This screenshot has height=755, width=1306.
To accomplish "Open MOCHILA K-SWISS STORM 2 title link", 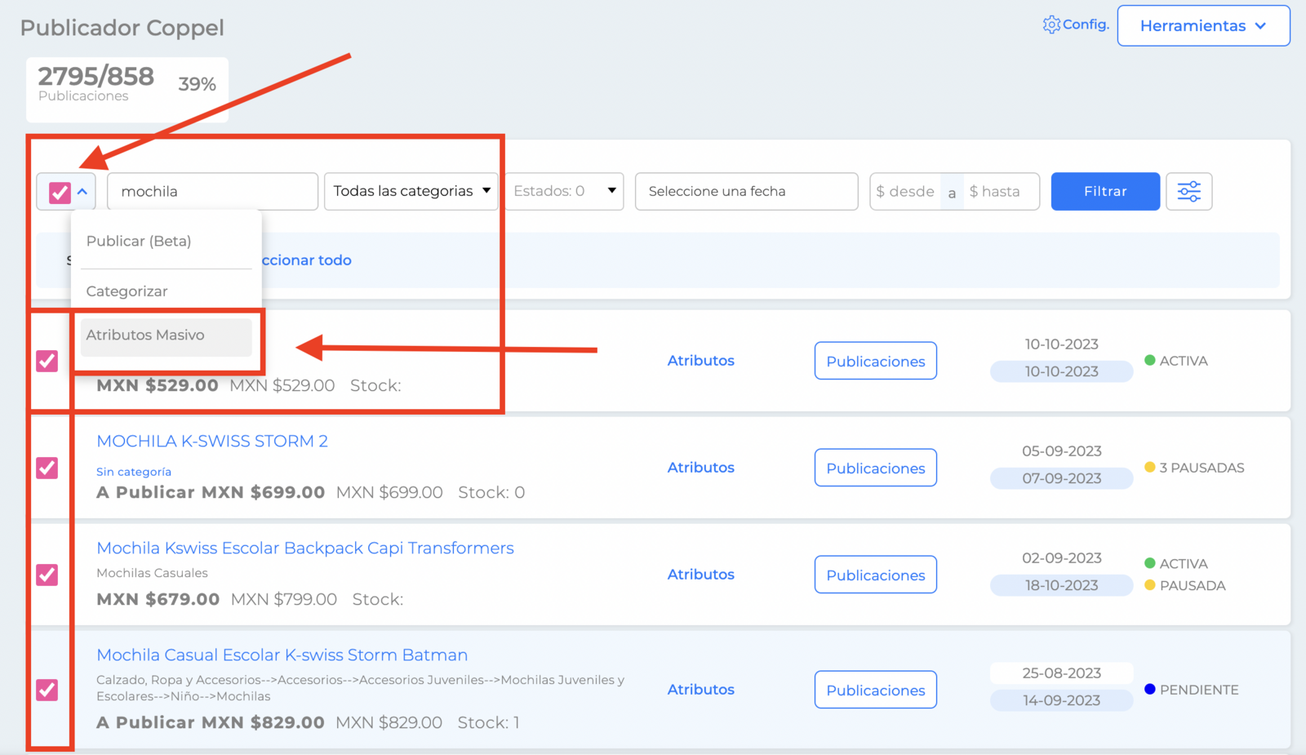I will pyautogui.click(x=212, y=442).
